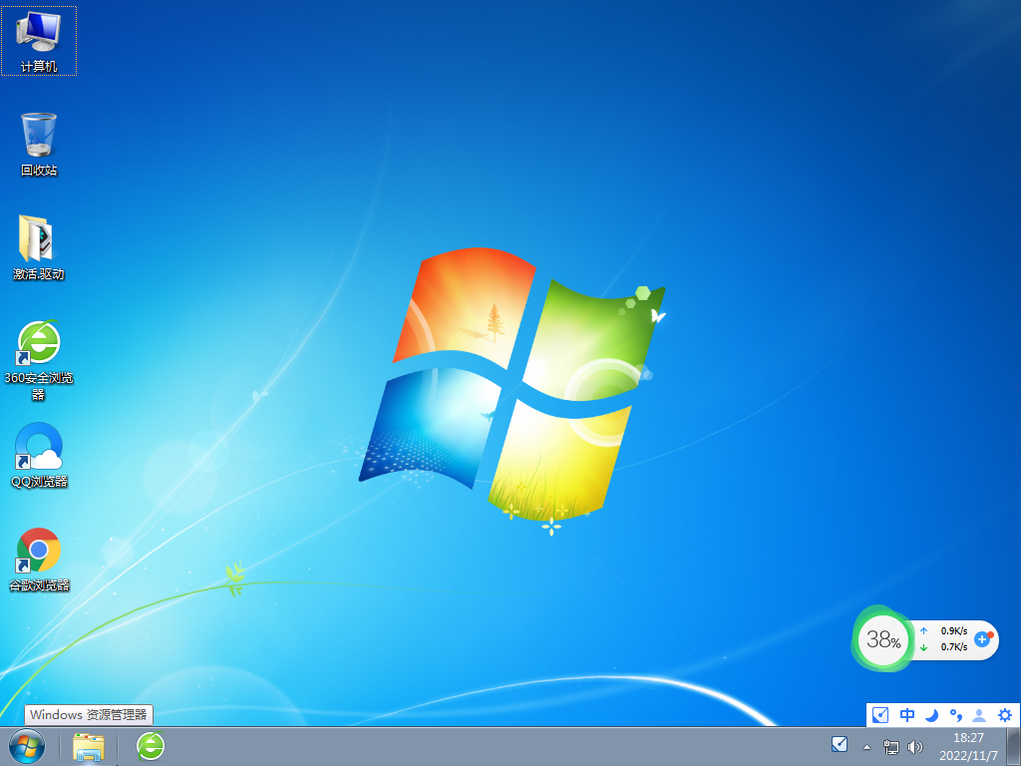Image resolution: width=1021 pixels, height=766 pixels.
Task: Toggle Chinese/English mode with 中 button
Action: tap(907, 715)
